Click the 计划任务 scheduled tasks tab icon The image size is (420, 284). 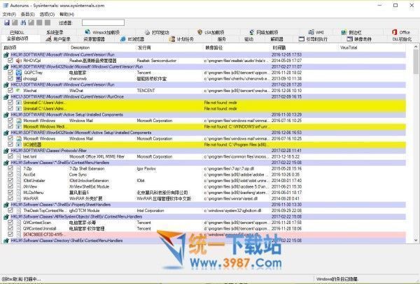tap(171, 39)
